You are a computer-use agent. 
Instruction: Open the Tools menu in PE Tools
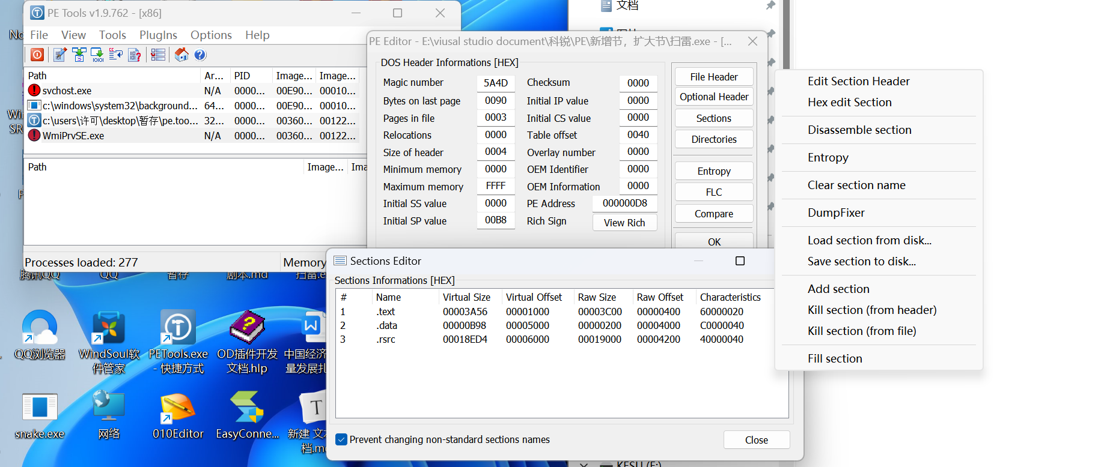click(112, 35)
